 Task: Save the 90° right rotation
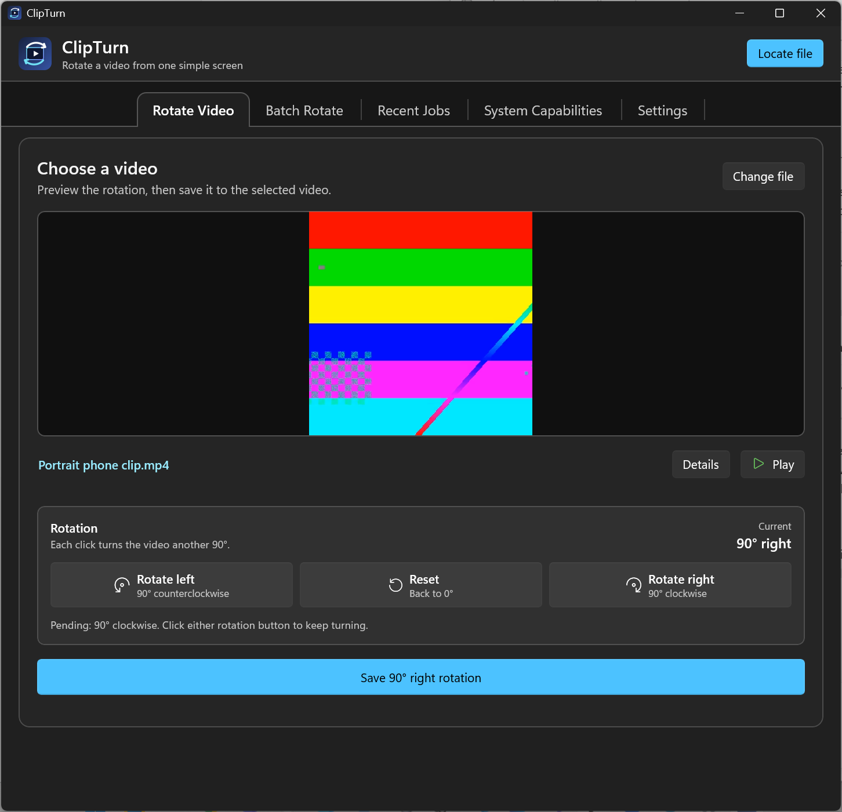(421, 677)
